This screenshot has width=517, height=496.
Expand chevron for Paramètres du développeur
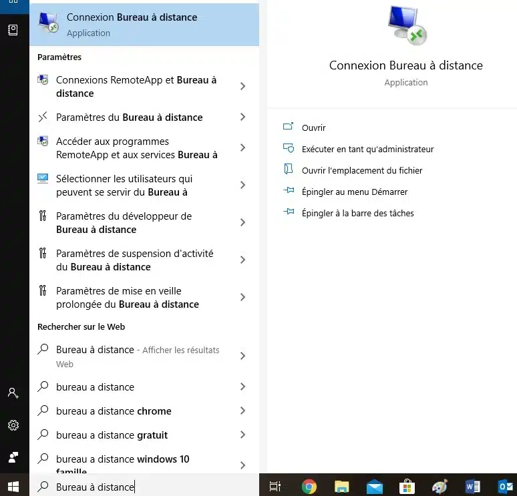point(243,222)
